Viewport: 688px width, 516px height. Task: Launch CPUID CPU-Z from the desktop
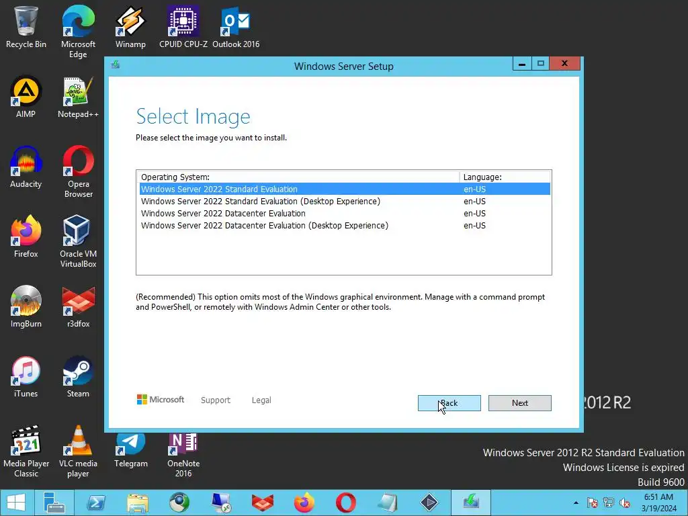coord(183,27)
